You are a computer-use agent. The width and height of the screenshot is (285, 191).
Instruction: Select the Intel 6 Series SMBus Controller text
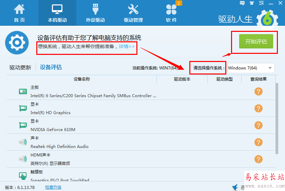(93, 96)
